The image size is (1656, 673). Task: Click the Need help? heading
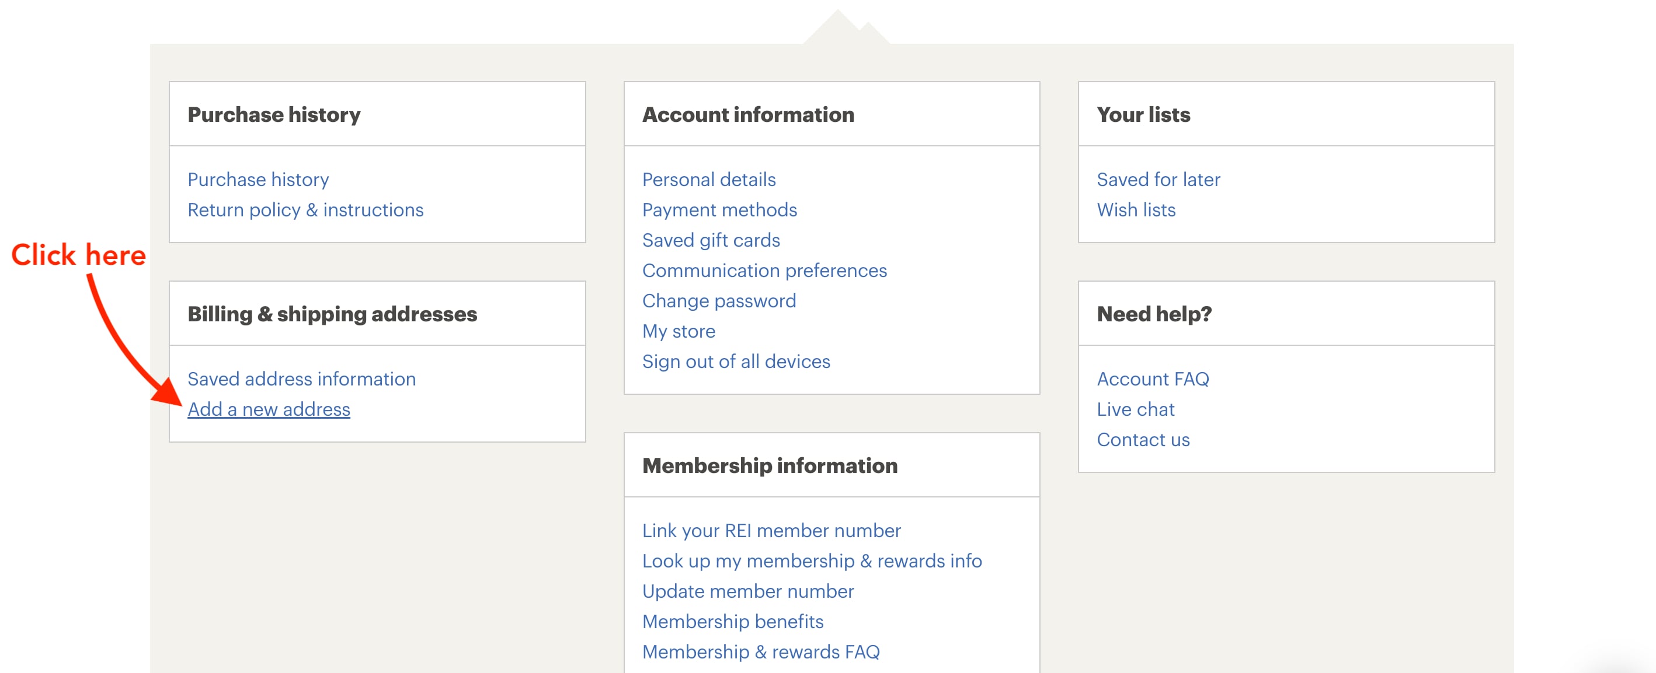pyautogui.click(x=1154, y=314)
